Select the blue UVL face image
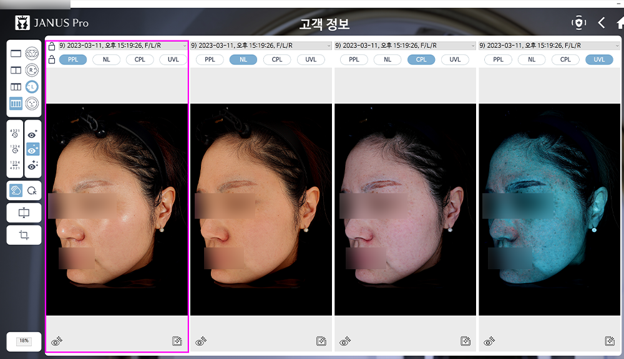The height and width of the screenshot is (359, 624). point(549,209)
